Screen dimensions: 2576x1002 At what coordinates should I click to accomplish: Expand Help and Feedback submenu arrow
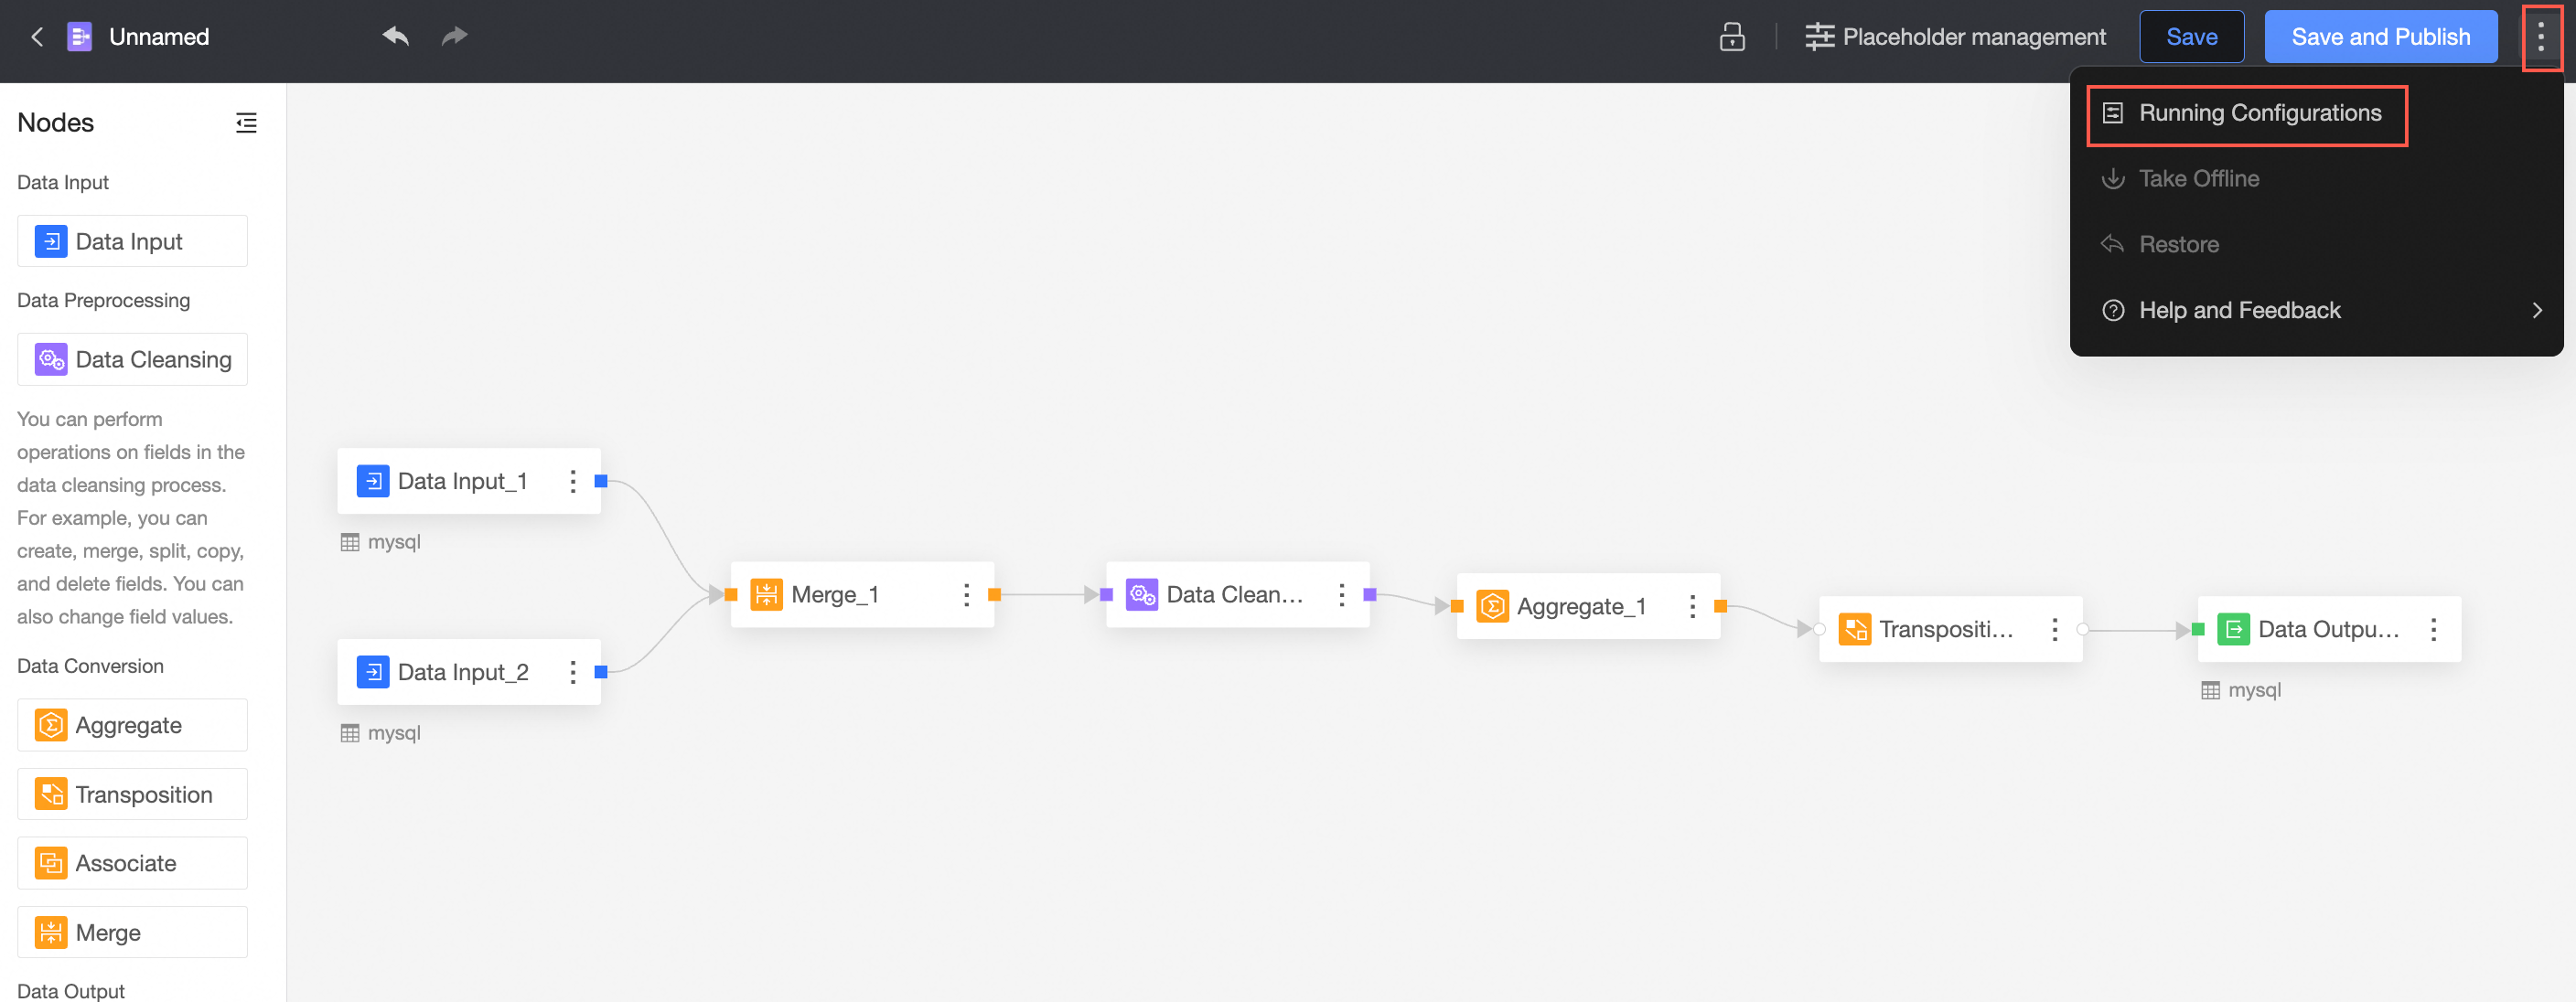pyautogui.click(x=2535, y=311)
